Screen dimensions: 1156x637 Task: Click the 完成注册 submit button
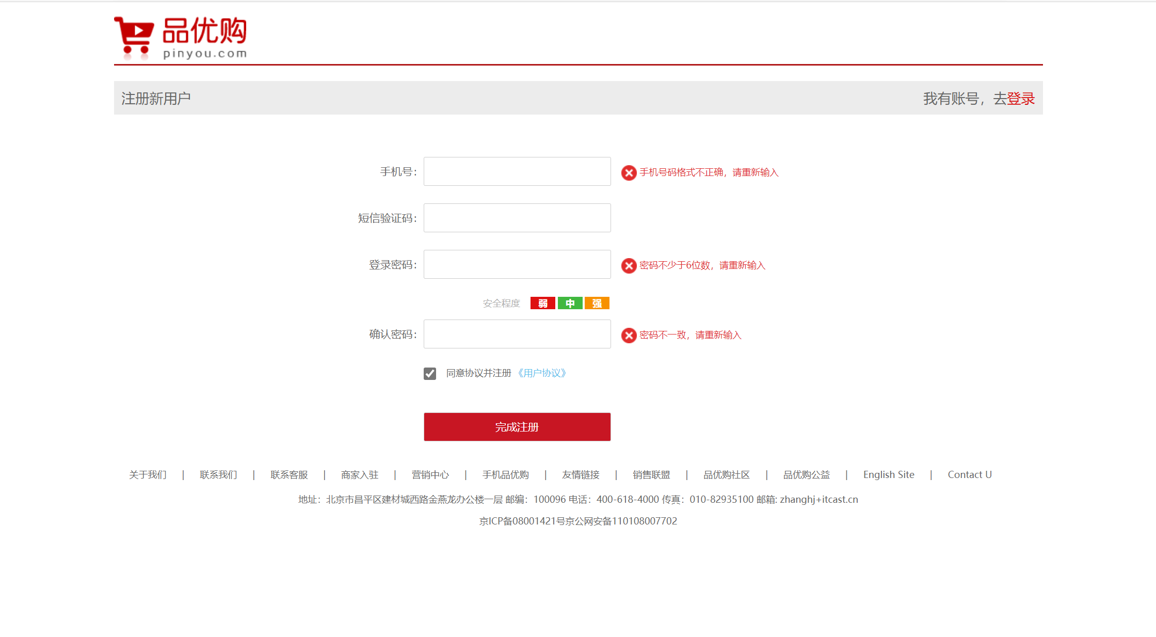(517, 427)
